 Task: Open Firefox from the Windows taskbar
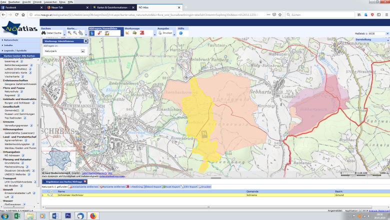[x=93, y=216]
